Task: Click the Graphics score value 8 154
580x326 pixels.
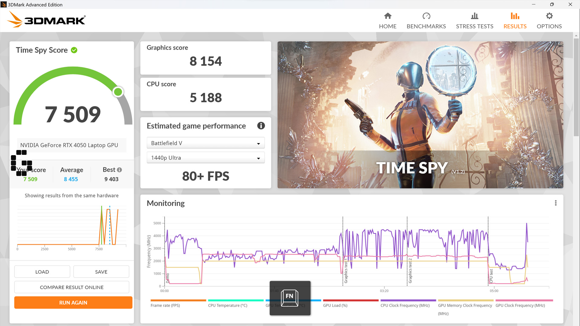Action: (x=205, y=61)
